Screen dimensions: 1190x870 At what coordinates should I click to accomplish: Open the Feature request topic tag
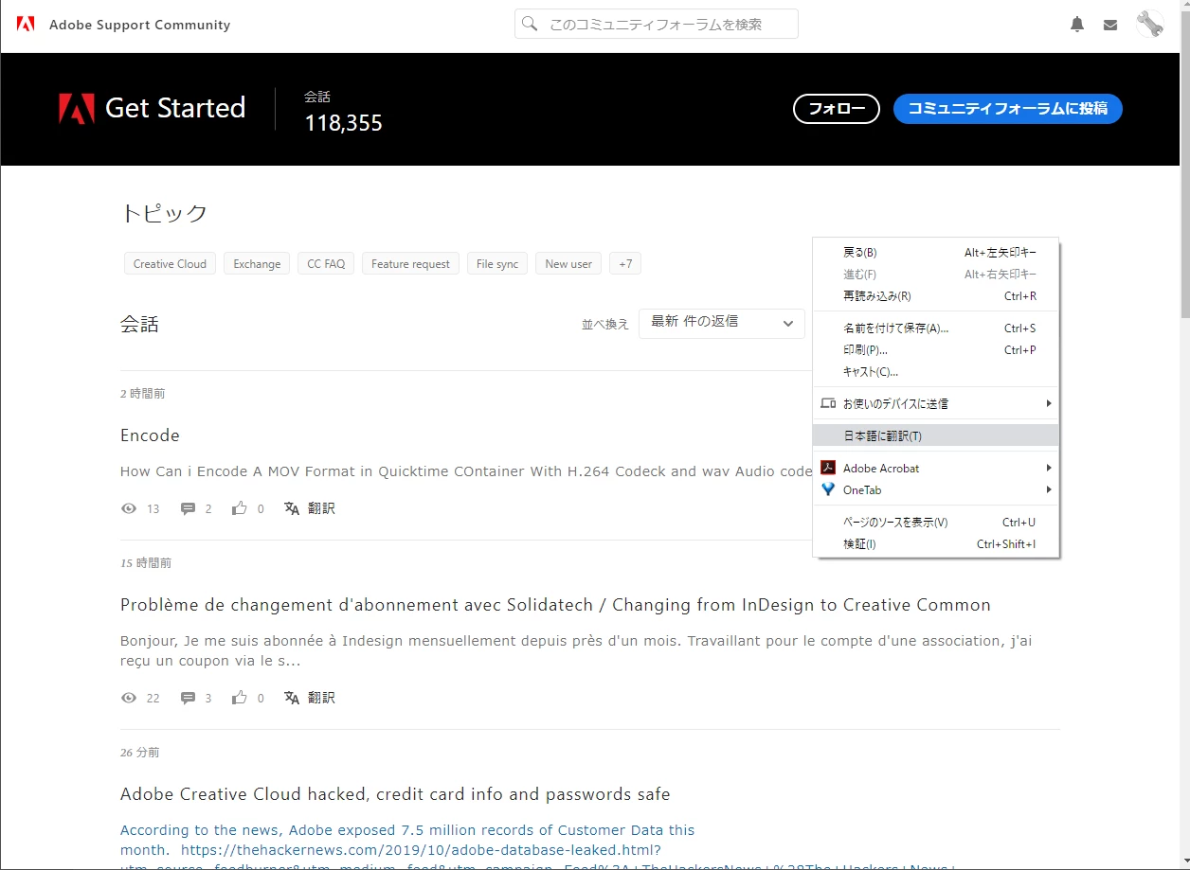coord(410,264)
